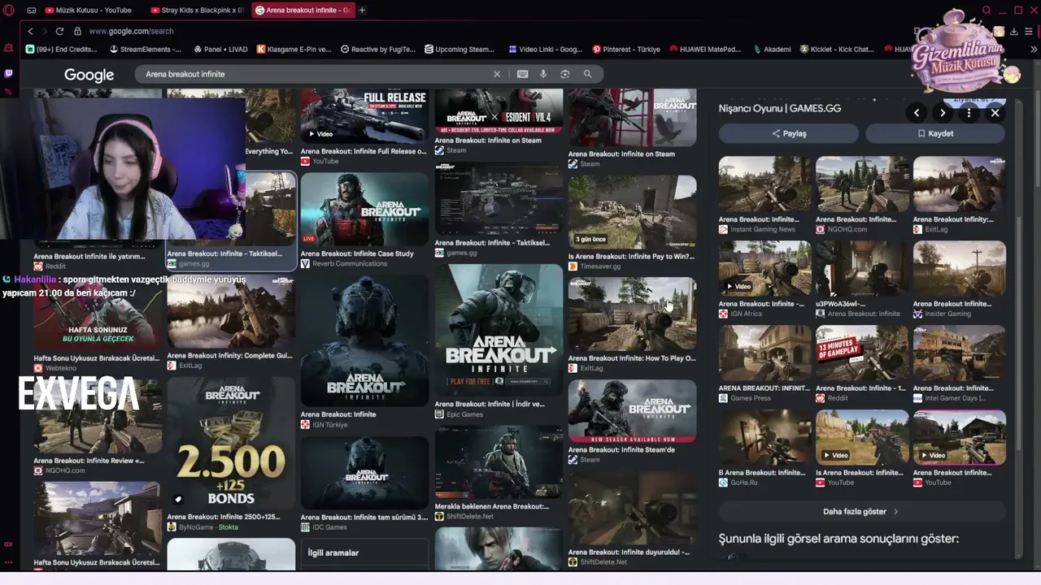The height and width of the screenshot is (585, 1041).
Task: Open the new tab plus button
Action: coord(362,11)
